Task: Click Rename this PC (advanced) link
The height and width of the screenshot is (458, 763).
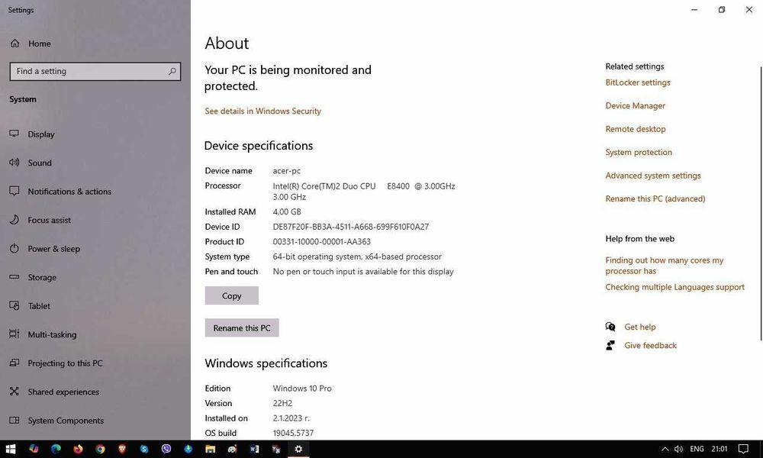Action: click(x=655, y=198)
